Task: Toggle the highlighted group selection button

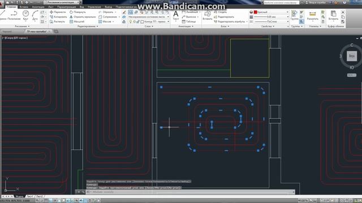Action: (x=301, y=21)
